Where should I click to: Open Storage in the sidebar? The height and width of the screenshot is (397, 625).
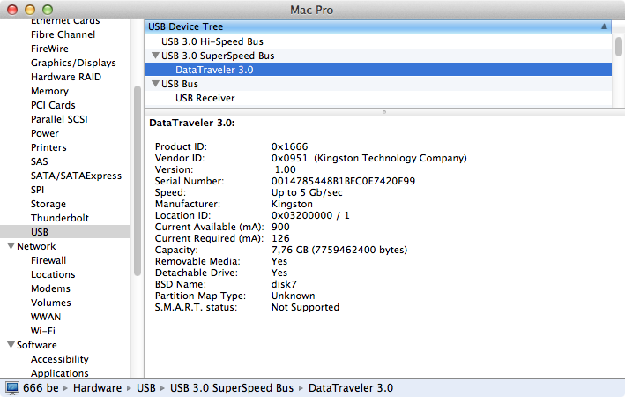[48, 204]
